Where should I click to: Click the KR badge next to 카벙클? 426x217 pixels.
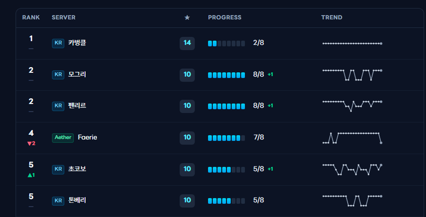pyautogui.click(x=58, y=43)
